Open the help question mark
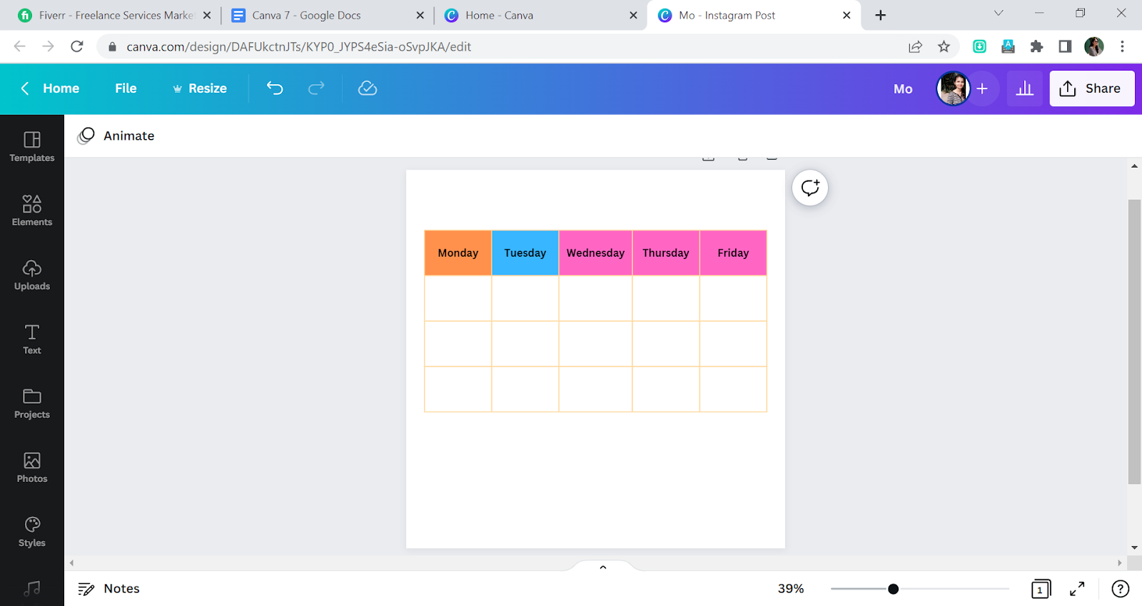The width and height of the screenshot is (1142, 606). coord(1121,589)
